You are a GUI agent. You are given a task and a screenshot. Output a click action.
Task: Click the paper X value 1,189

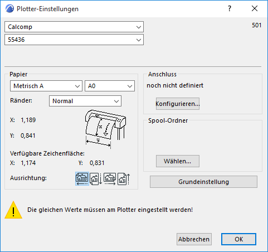click(x=28, y=120)
